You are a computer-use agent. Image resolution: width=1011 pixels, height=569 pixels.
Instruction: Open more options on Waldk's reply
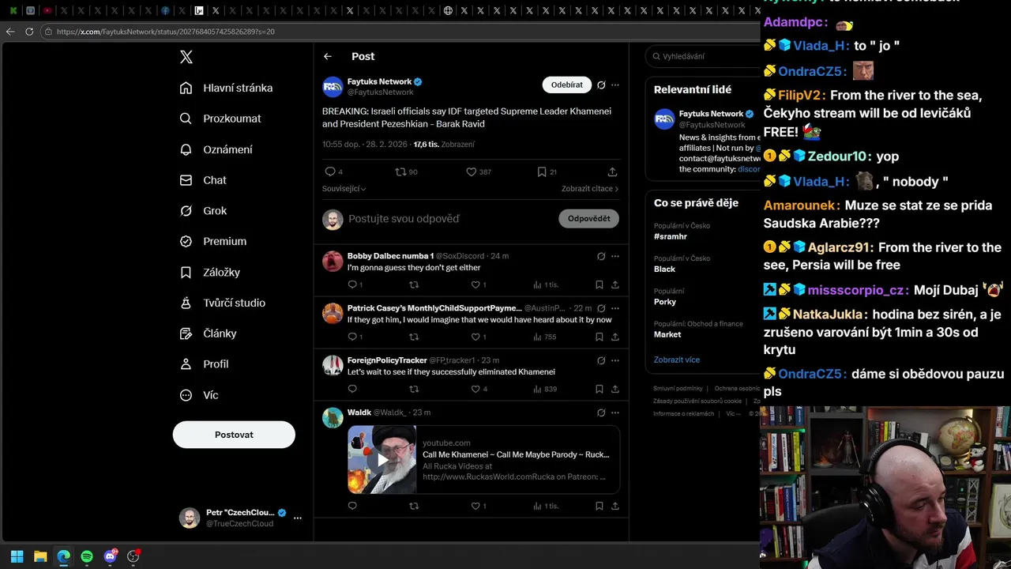pos(615,413)
